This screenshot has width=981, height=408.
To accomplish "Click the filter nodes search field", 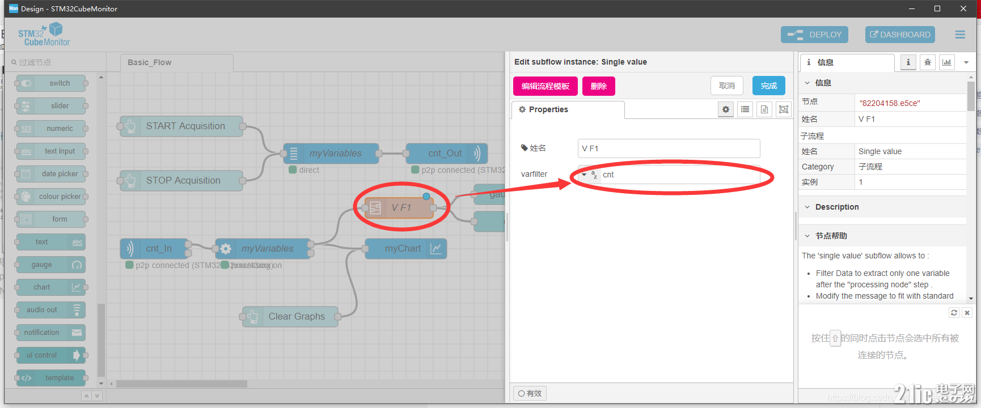I will coord(56,62).
